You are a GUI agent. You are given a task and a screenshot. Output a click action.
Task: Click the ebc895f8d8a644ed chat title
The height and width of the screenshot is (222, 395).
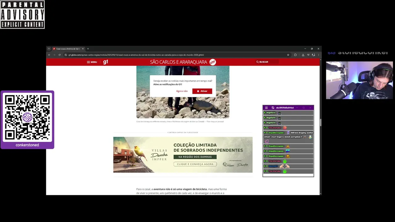(285, 108)
